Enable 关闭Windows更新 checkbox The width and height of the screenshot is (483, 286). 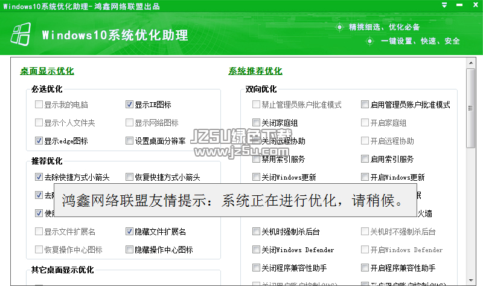256,177
